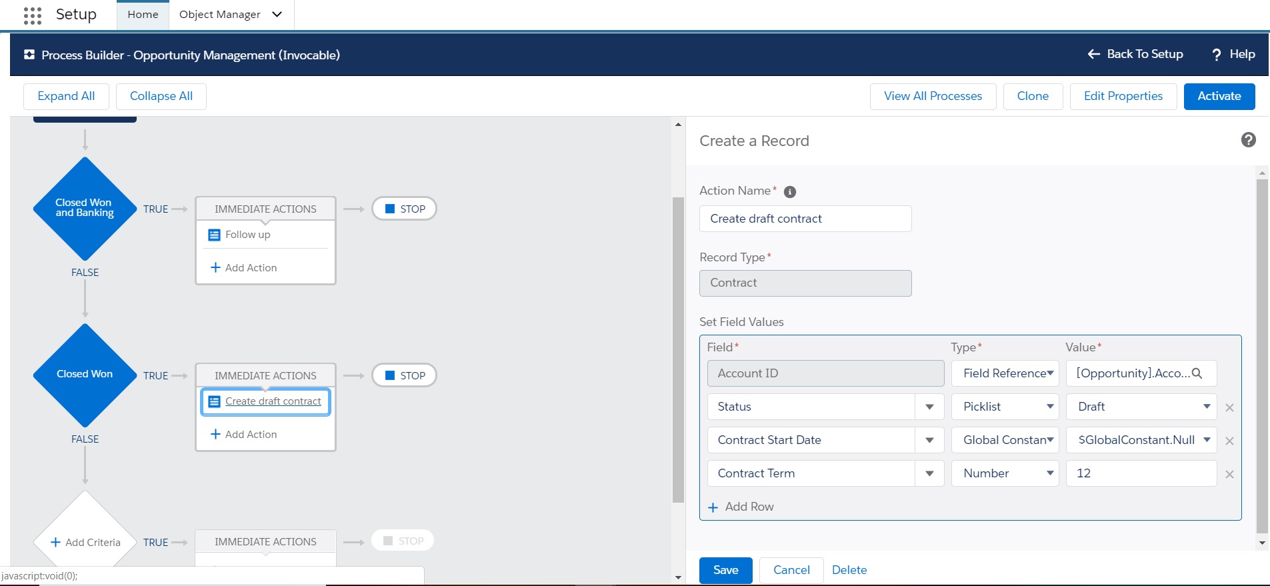Click the Record Type Contract field
This screenshot has height=586, width=1270.
click(x=805, y=283)
